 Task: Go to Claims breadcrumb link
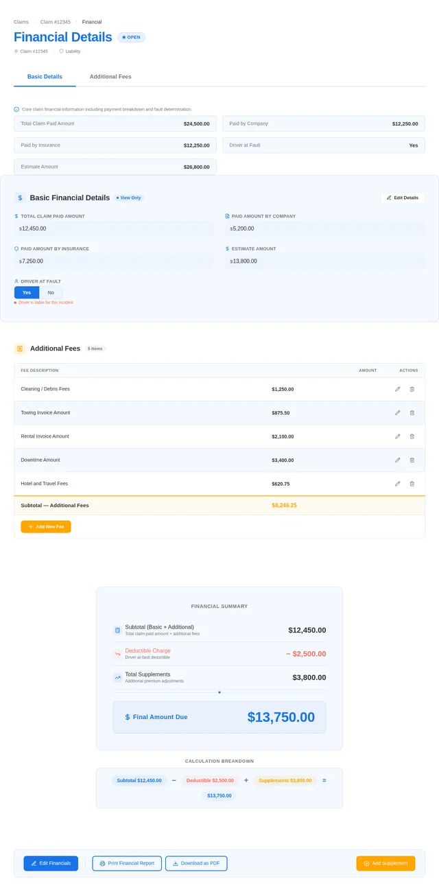pos(21,22)
